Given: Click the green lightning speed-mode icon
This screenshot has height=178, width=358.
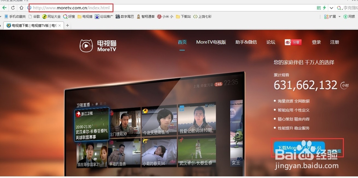Looking at the screenshot, I should [324, 8].
